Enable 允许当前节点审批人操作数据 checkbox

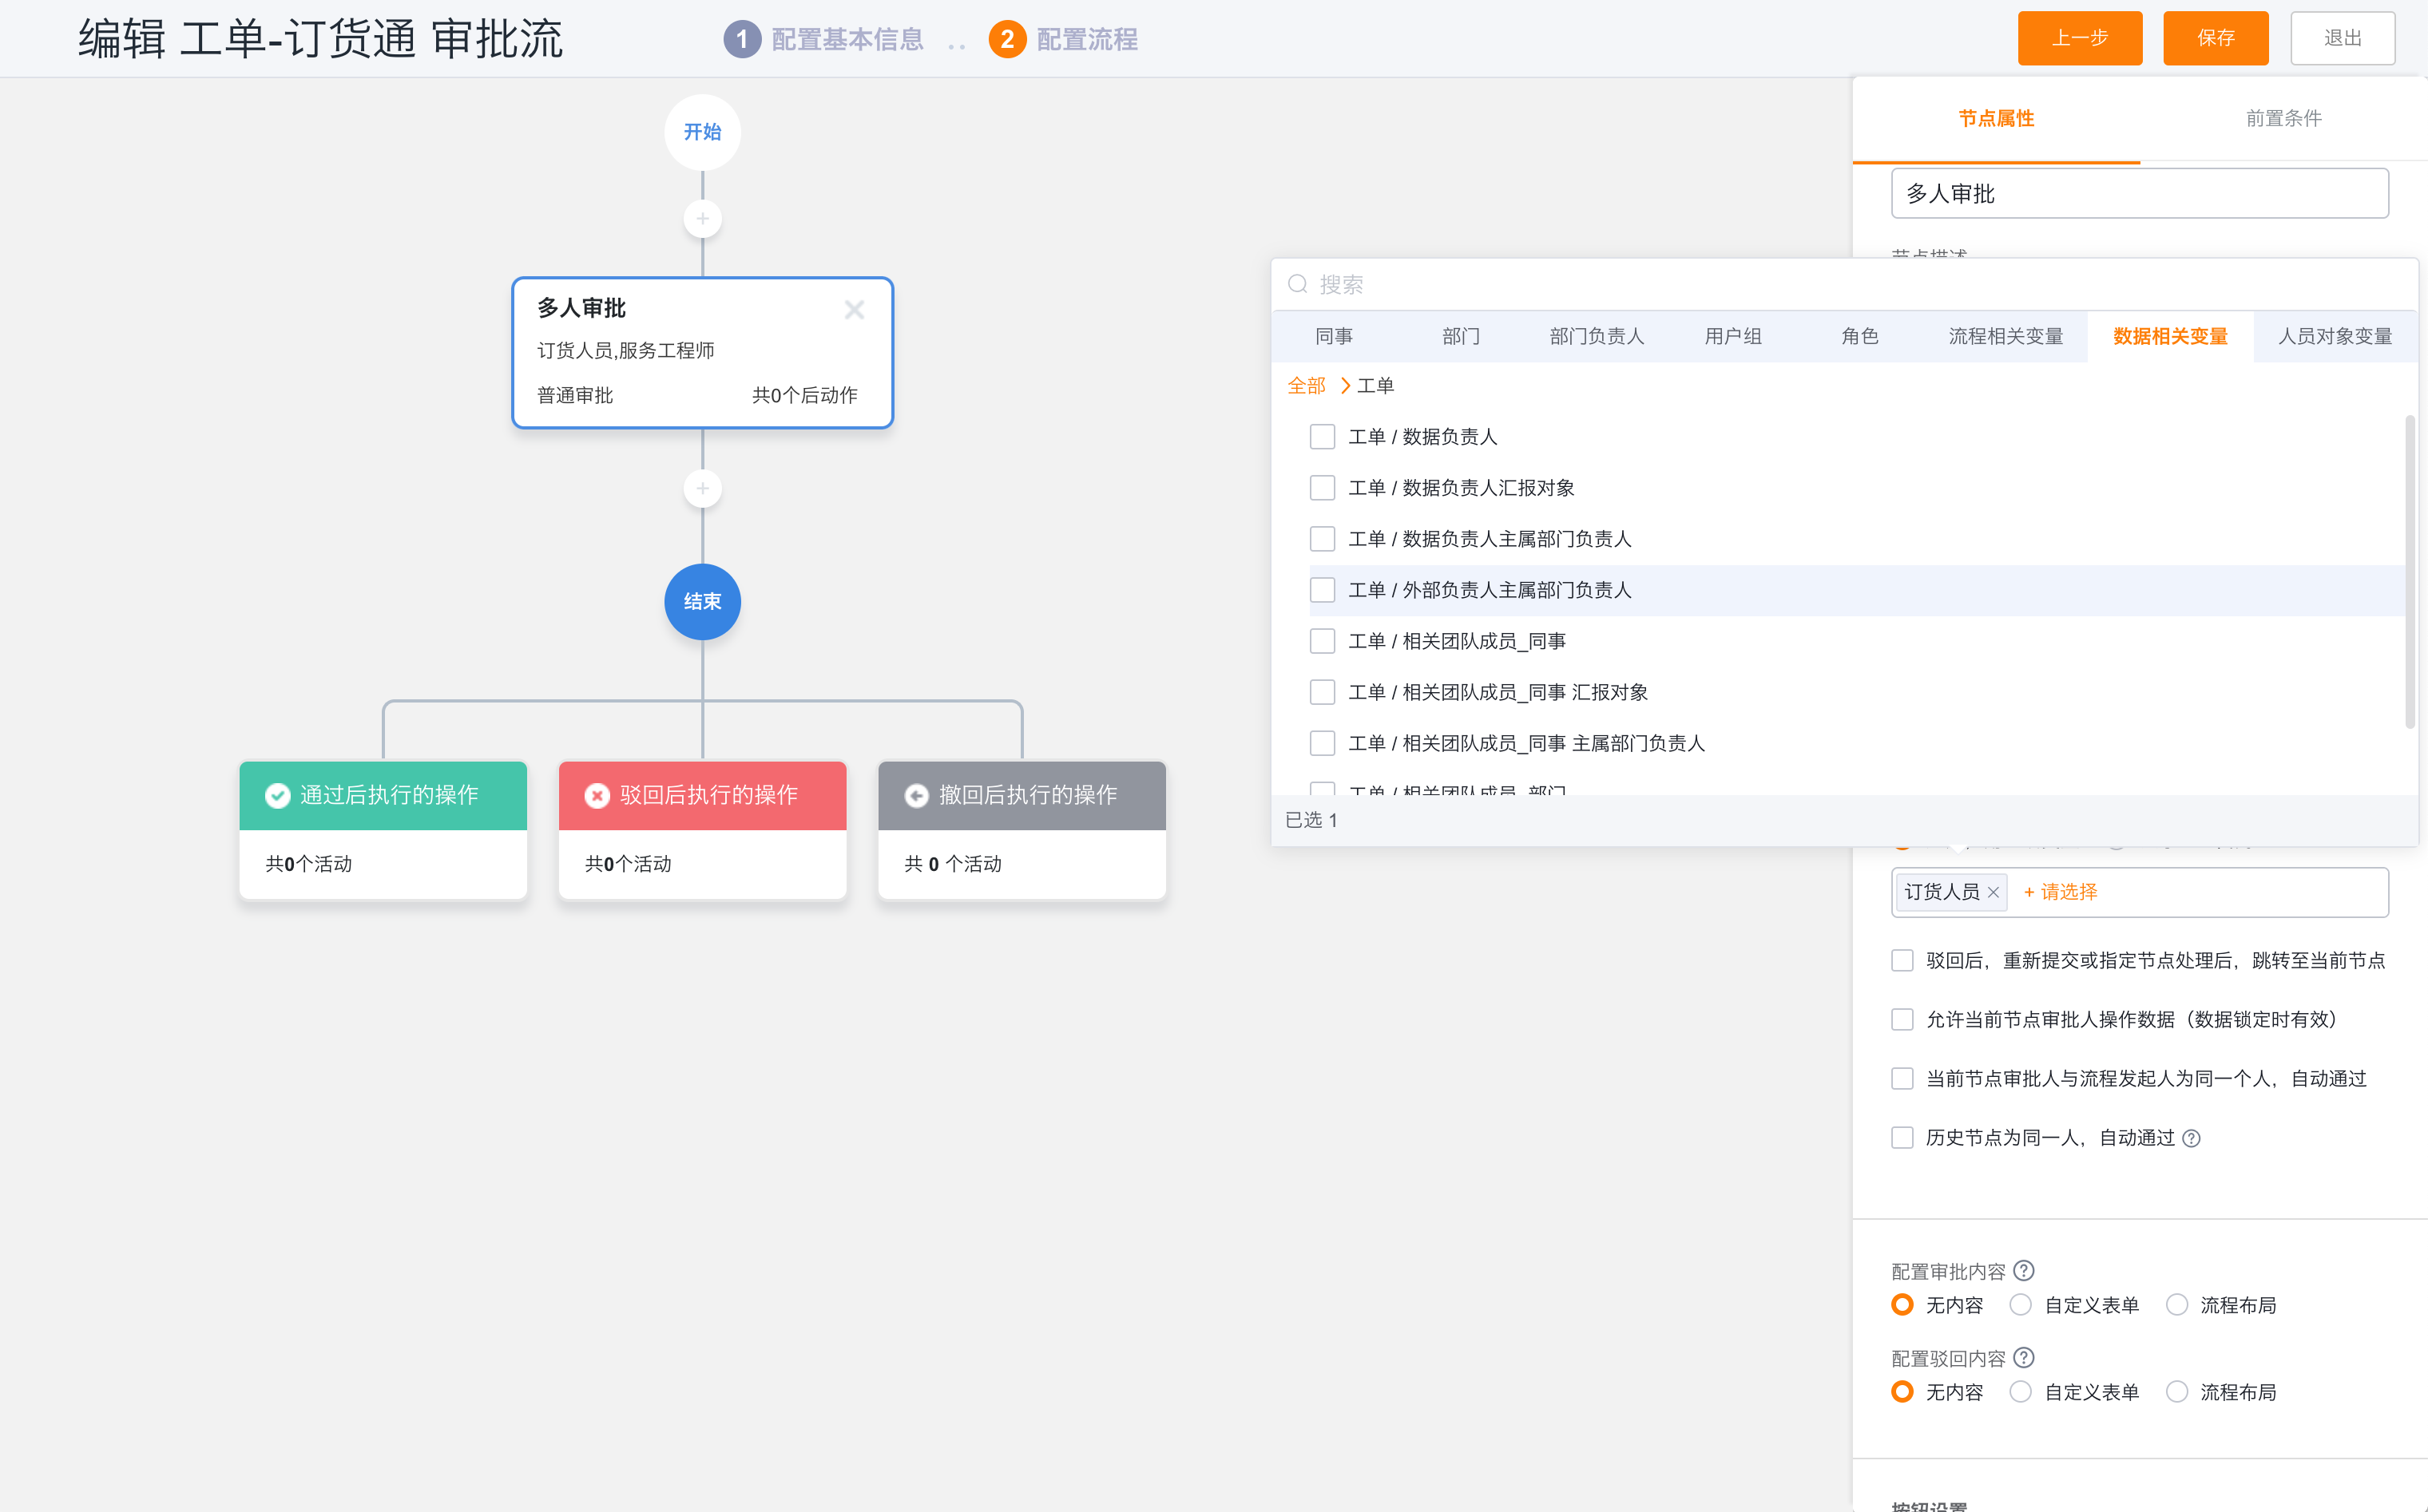point(1902,1020)
